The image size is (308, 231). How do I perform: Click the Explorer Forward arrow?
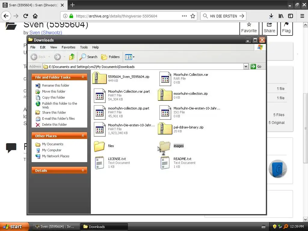tap(57, 57)
